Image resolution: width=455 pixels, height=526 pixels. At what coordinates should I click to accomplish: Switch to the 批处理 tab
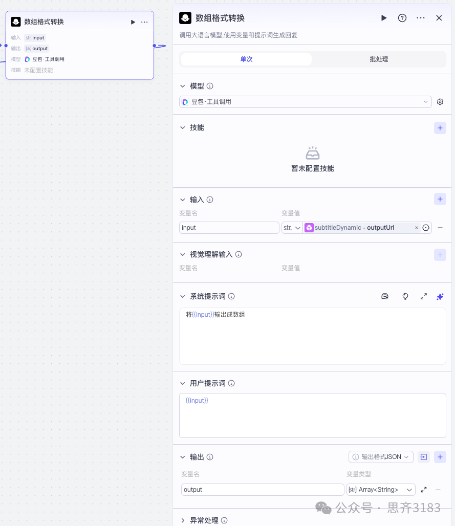tap(379, 59)
